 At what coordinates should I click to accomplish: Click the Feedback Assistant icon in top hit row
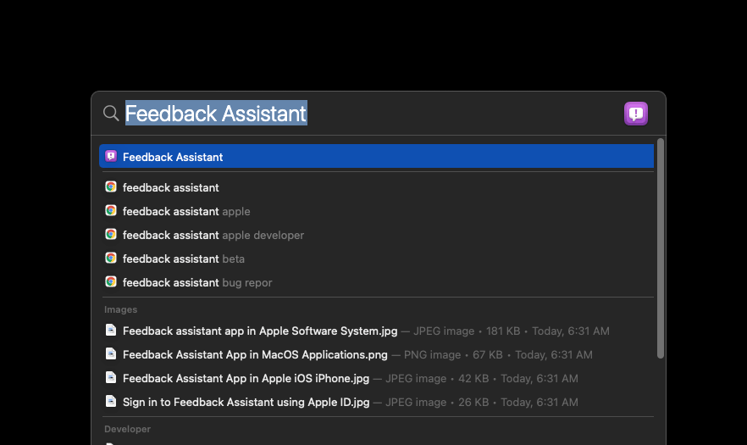[111, 156]
